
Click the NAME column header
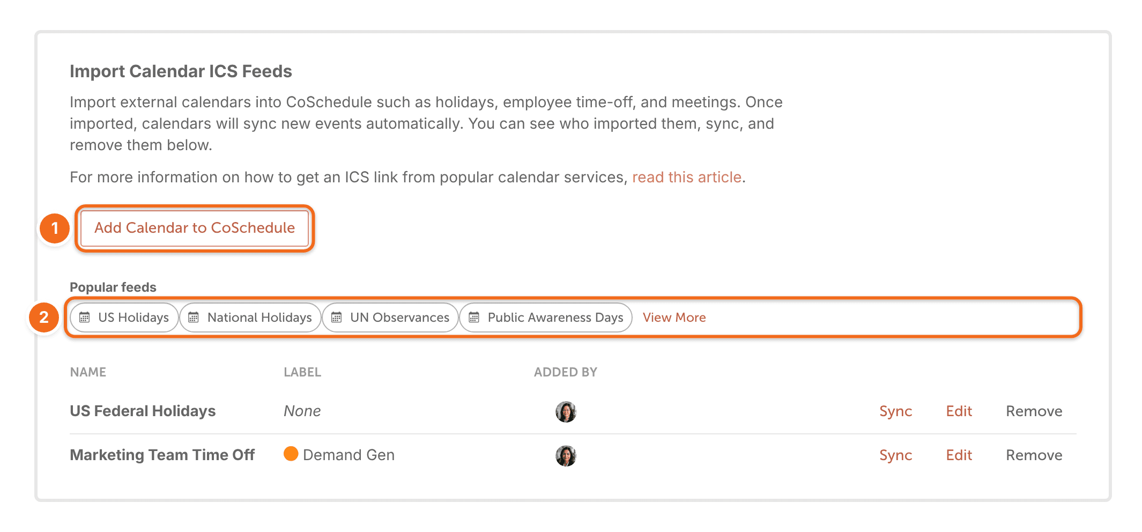point(88,372)
